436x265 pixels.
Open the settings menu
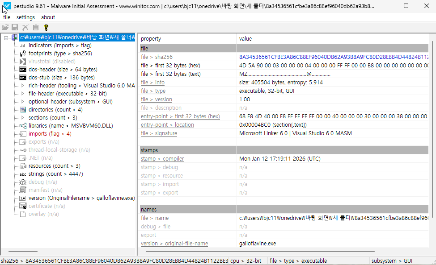point(25,17)
